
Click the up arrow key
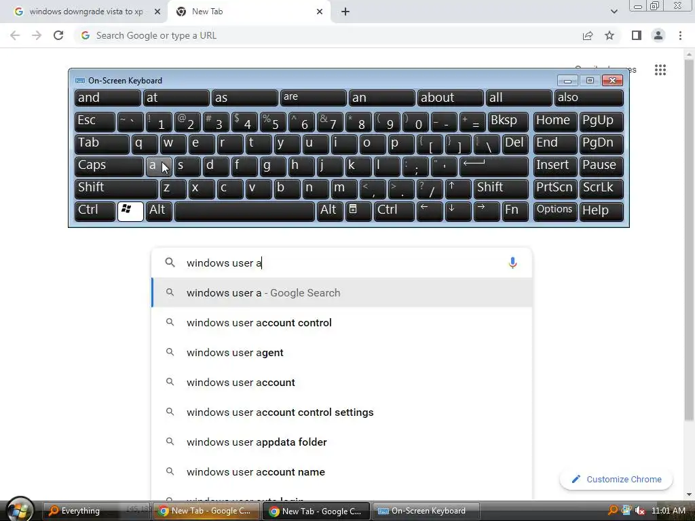[x=458, y=189]
